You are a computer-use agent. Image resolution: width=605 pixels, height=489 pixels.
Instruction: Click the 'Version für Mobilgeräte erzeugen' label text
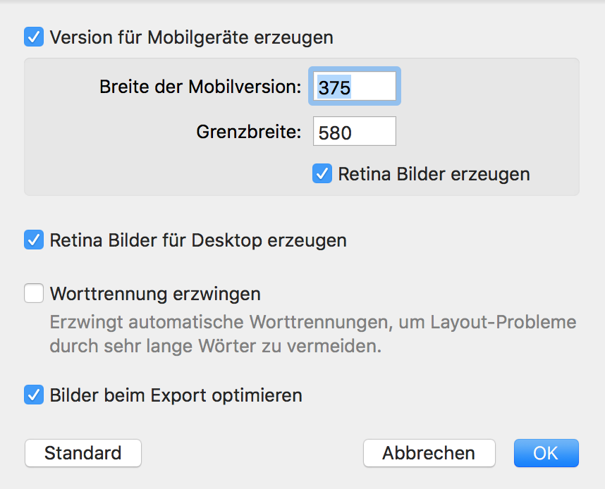191,37
